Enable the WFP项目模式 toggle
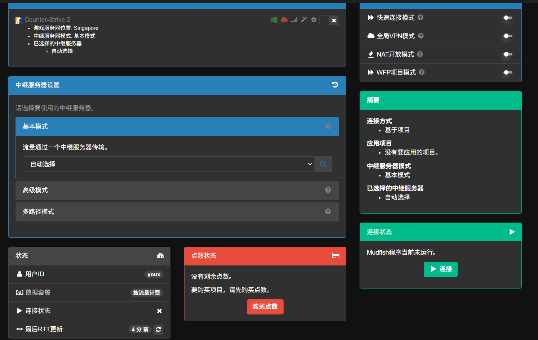This screenshot has width=538, height=340. 508,72
